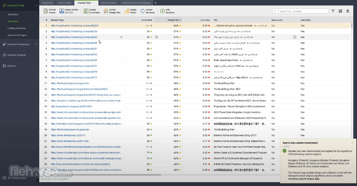This screenshot has height=186, width=357.
Task: Click the Reports icon in sidebar
Action: tap(4, 66)
